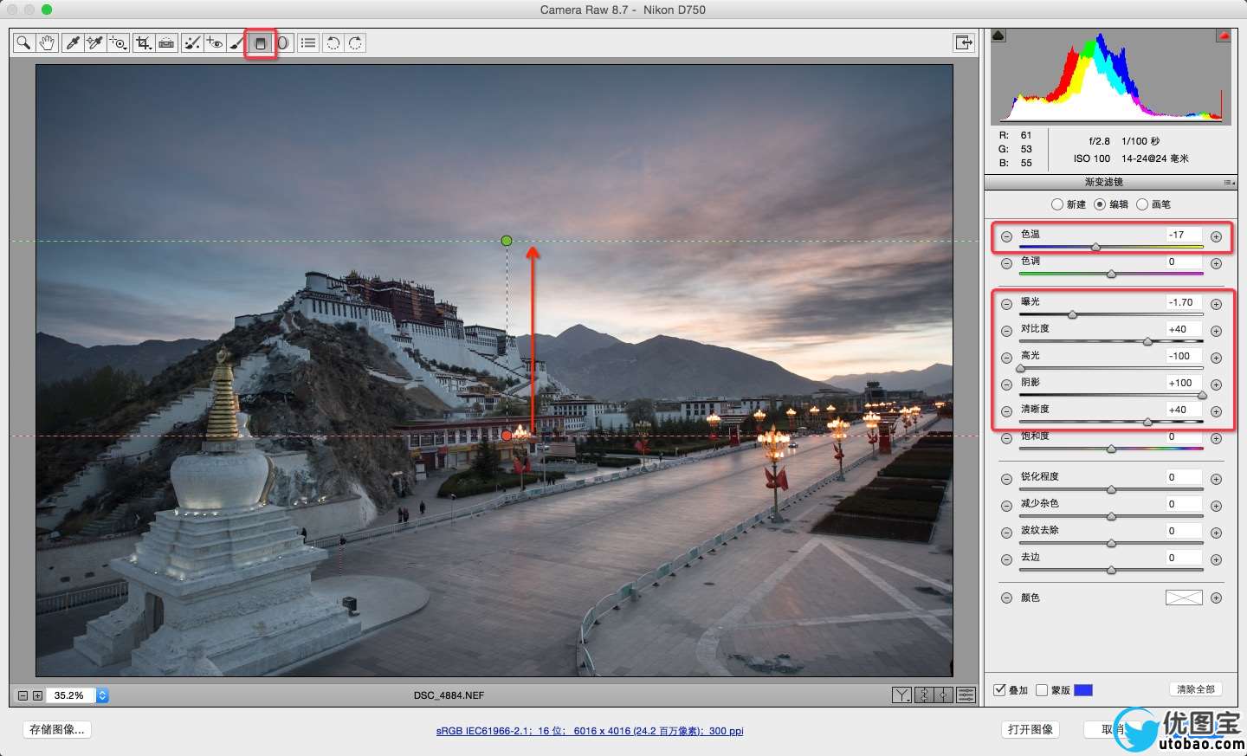Increase 清晰度 with its plus button
This screenshot has height=756, width=1247.
pos(1216,411)
